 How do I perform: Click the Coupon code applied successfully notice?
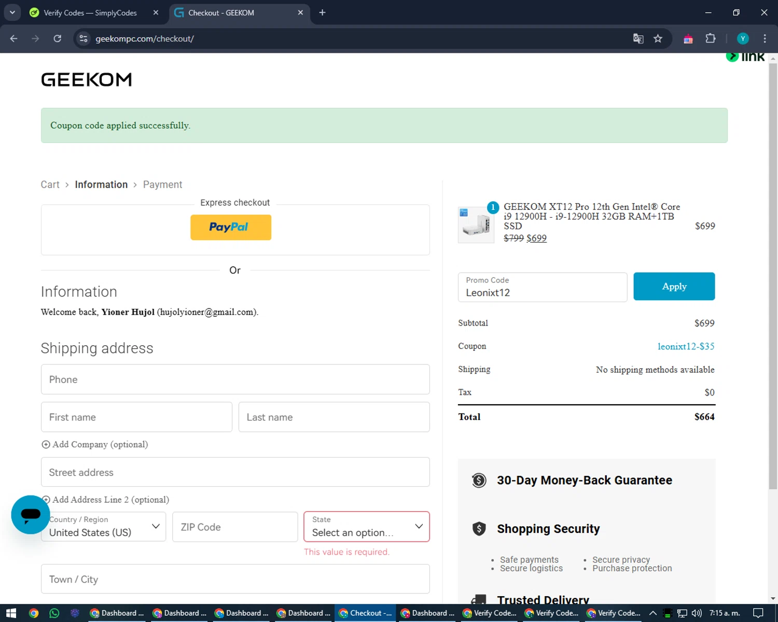[384, 125]
